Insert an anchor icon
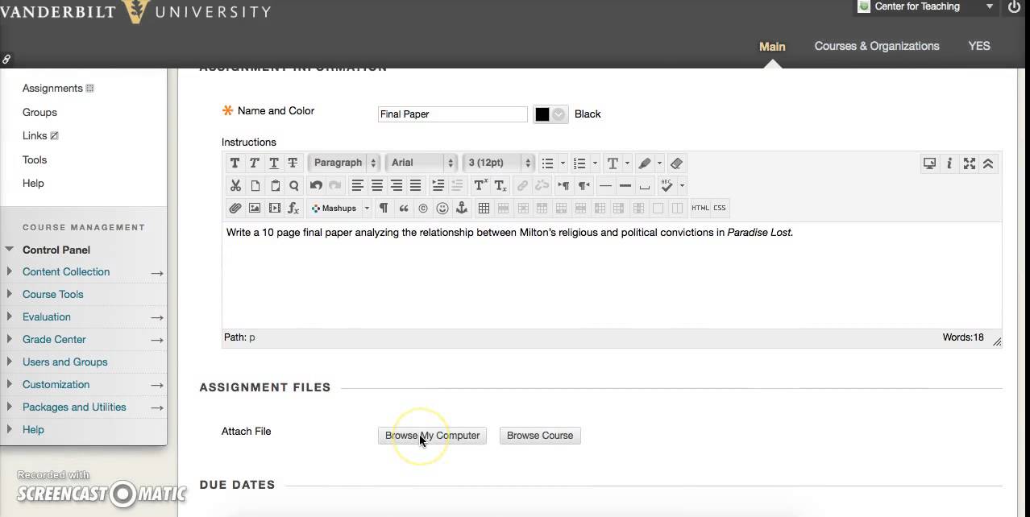1030x517 pixels. (462, 208)
